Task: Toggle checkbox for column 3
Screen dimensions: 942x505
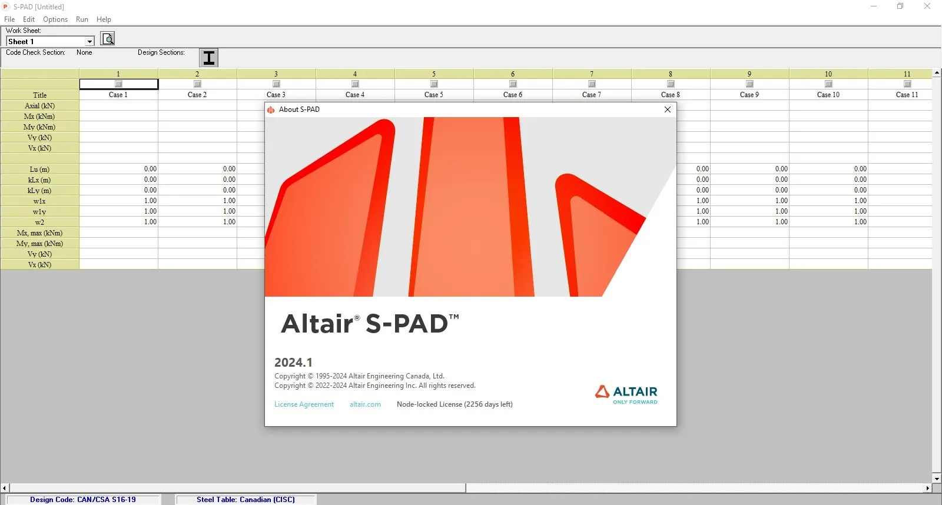Action: (x=276, y=84)
